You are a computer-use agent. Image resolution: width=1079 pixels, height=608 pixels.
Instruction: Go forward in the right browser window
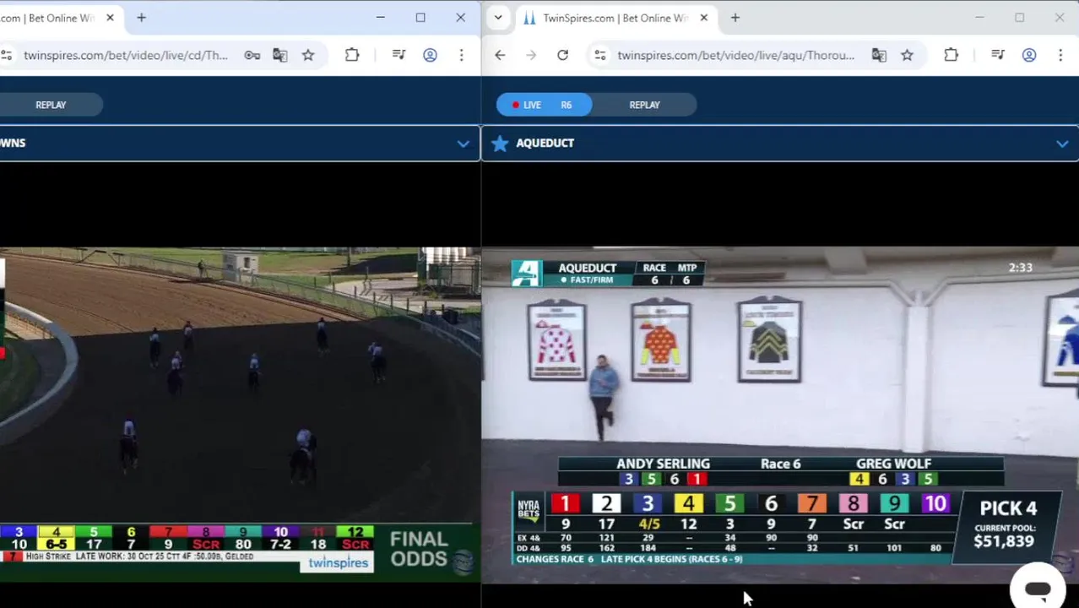pyautogui.click(x=531, y=55)
